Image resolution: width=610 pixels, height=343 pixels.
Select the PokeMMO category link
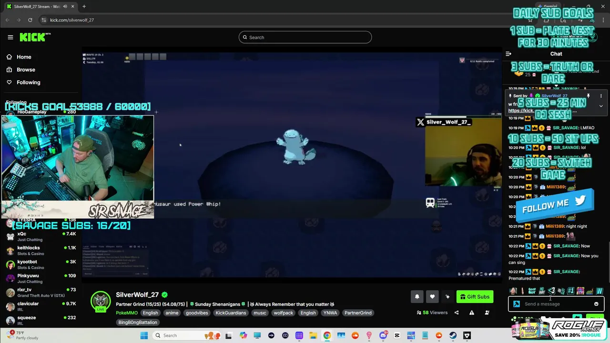[x=127, y=313]
